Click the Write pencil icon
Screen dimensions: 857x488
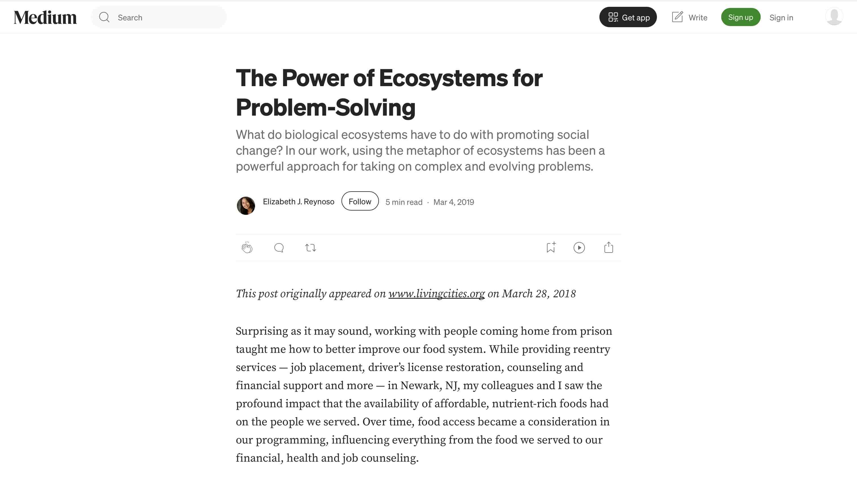point(677,17)
